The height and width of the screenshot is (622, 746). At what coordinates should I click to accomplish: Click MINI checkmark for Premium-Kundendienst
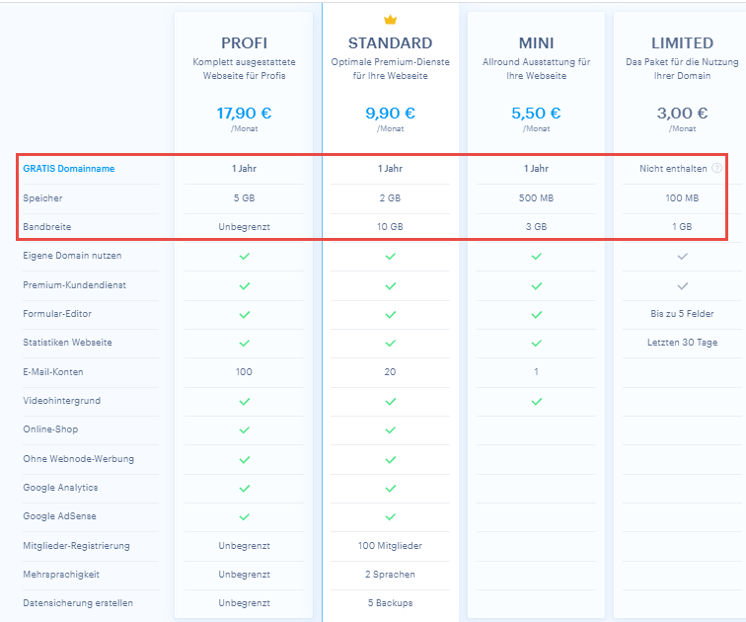pyautogui.click(x=536, y=286)
